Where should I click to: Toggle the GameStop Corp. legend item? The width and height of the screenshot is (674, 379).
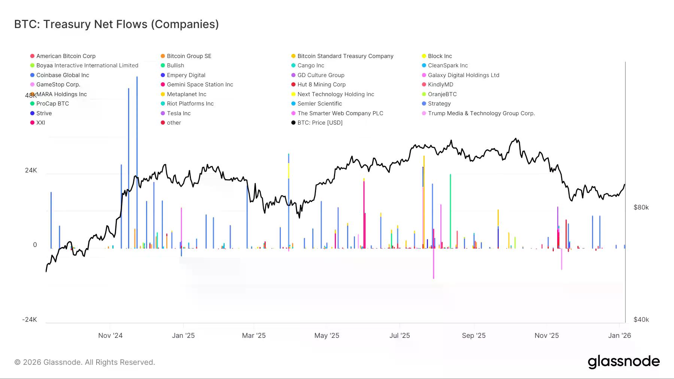click(x=58, y=85)
